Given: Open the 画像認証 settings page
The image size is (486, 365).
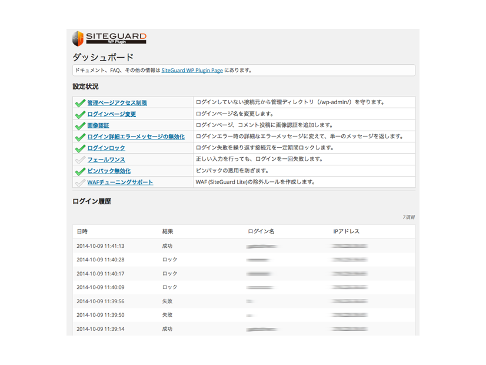Looking at the screenshot, I should pos(100,124).
